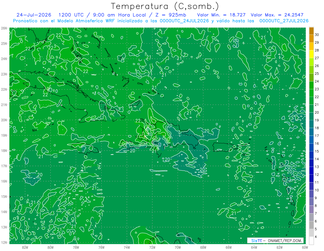This screenshot has height=251, width=324.
Task: Click the "26N" latitude axis label
Action: pyautogui.click(x=4, y=28)
